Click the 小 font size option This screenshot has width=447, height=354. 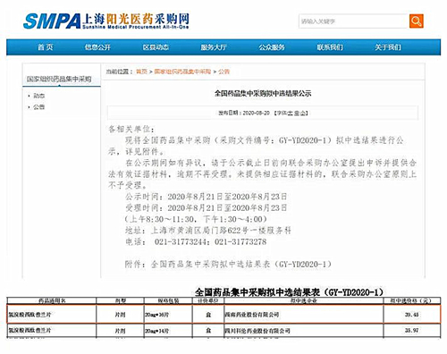point(303,113)
